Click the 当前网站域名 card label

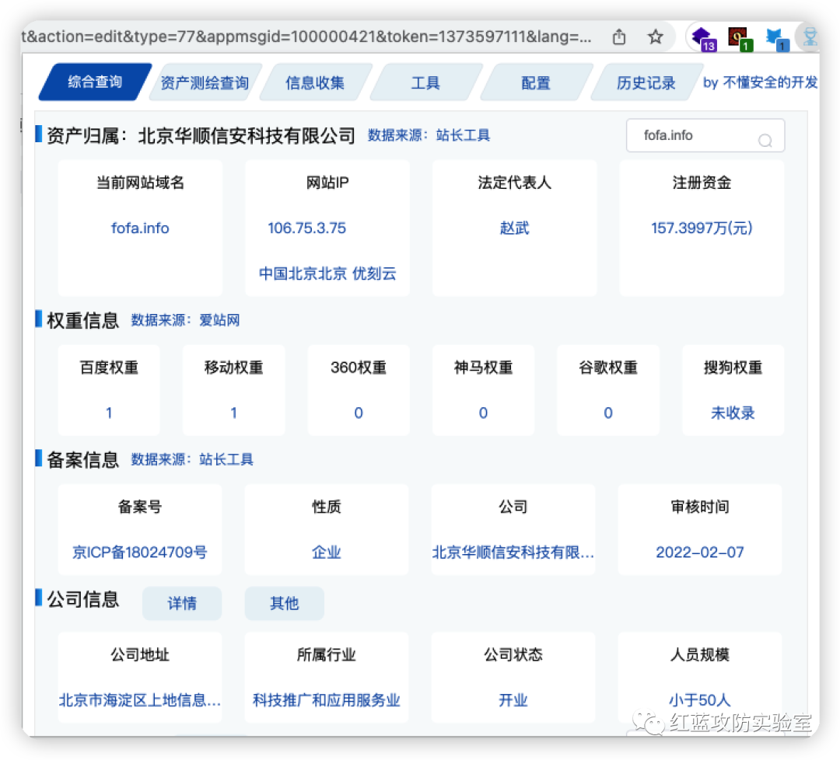[x=140, y=183]
